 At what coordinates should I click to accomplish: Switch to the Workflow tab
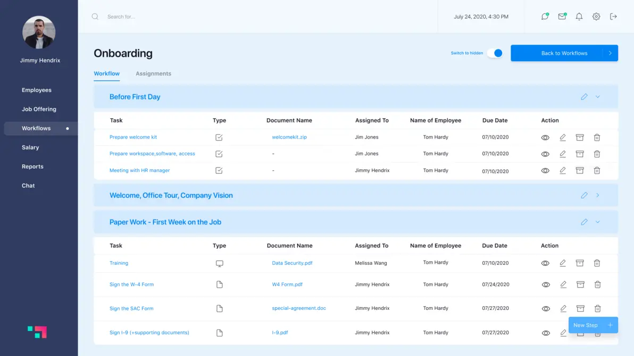107,73
